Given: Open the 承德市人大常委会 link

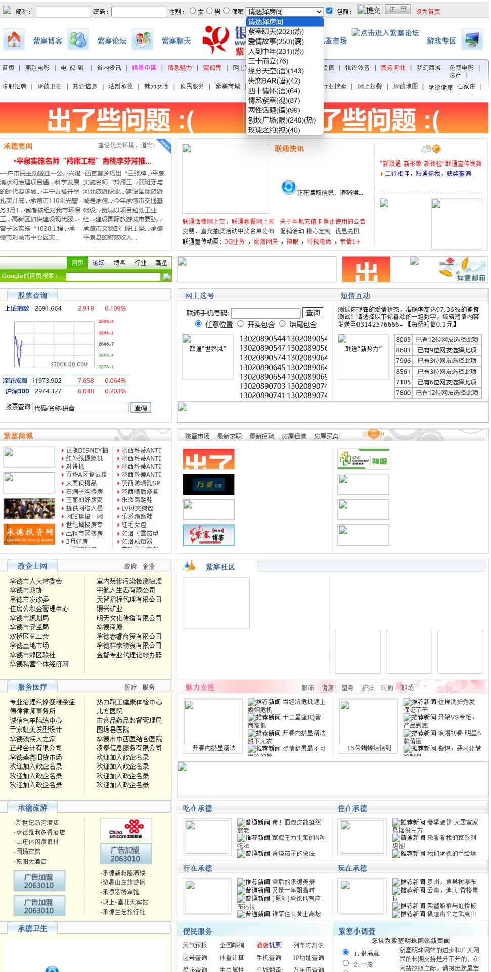Looking at the screenshot, I should click(x=36, y=581).
